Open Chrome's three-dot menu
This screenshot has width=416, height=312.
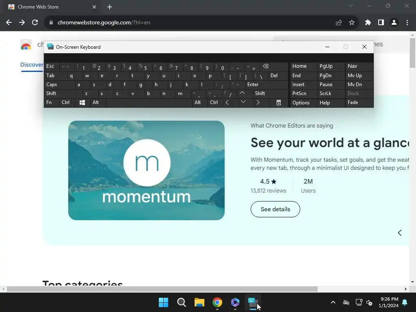(x=407, y=23)
